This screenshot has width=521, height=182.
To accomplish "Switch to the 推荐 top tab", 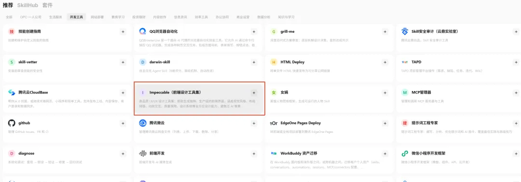I will coord(8,5).
